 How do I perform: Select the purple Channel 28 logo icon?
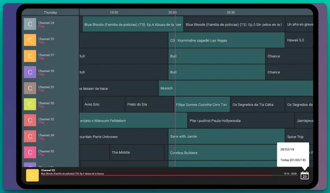coord(30,72)
